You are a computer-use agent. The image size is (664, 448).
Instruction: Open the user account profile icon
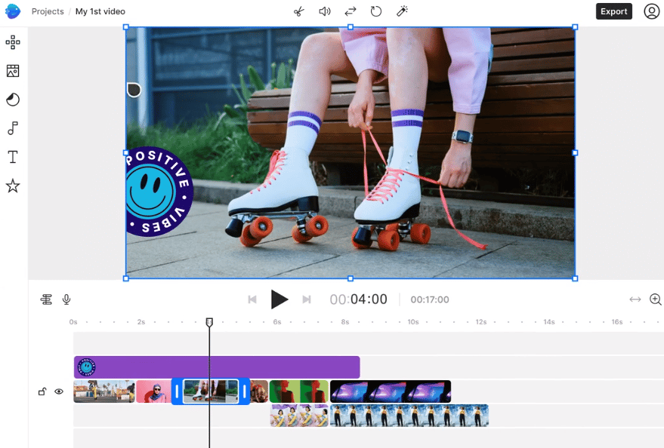(652, 11)
